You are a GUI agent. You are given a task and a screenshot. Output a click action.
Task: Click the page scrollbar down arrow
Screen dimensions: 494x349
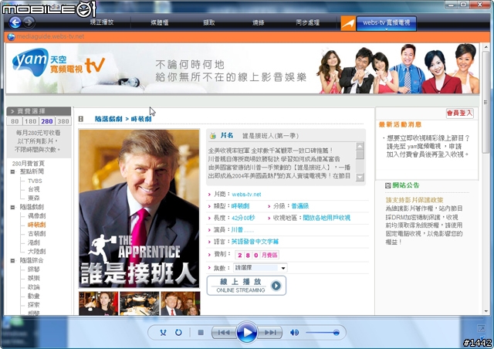pos(486,311)
